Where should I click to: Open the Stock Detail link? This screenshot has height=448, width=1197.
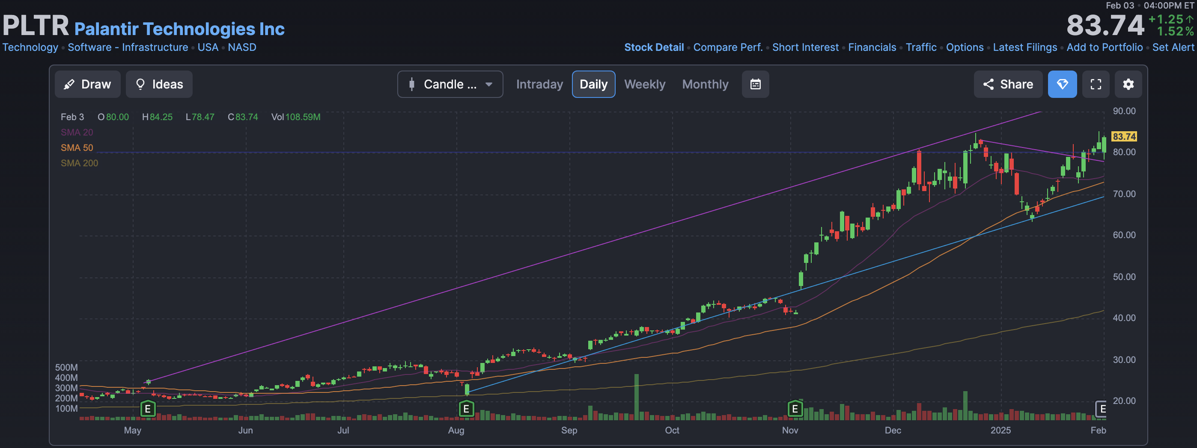click(x=654, y=47)
